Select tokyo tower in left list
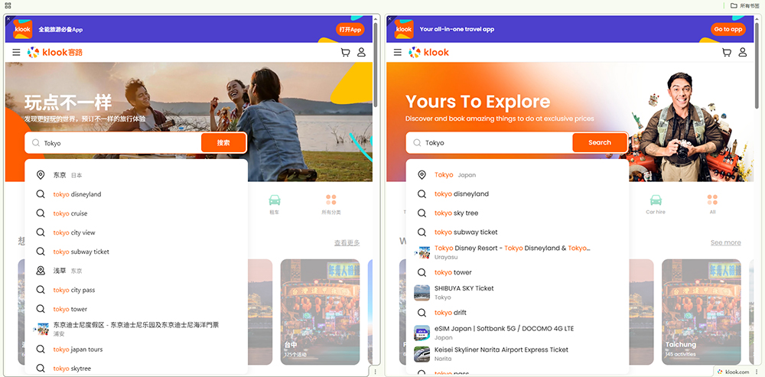Screen dimensions: 765x377 (x=136, y=309)
